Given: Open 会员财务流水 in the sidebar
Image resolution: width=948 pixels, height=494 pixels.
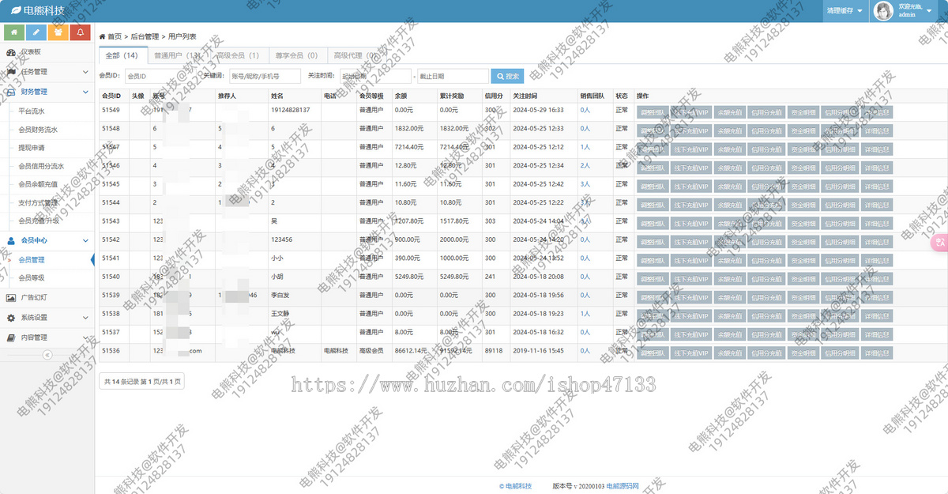Looking at the screenshot, I should click(38, 130).
